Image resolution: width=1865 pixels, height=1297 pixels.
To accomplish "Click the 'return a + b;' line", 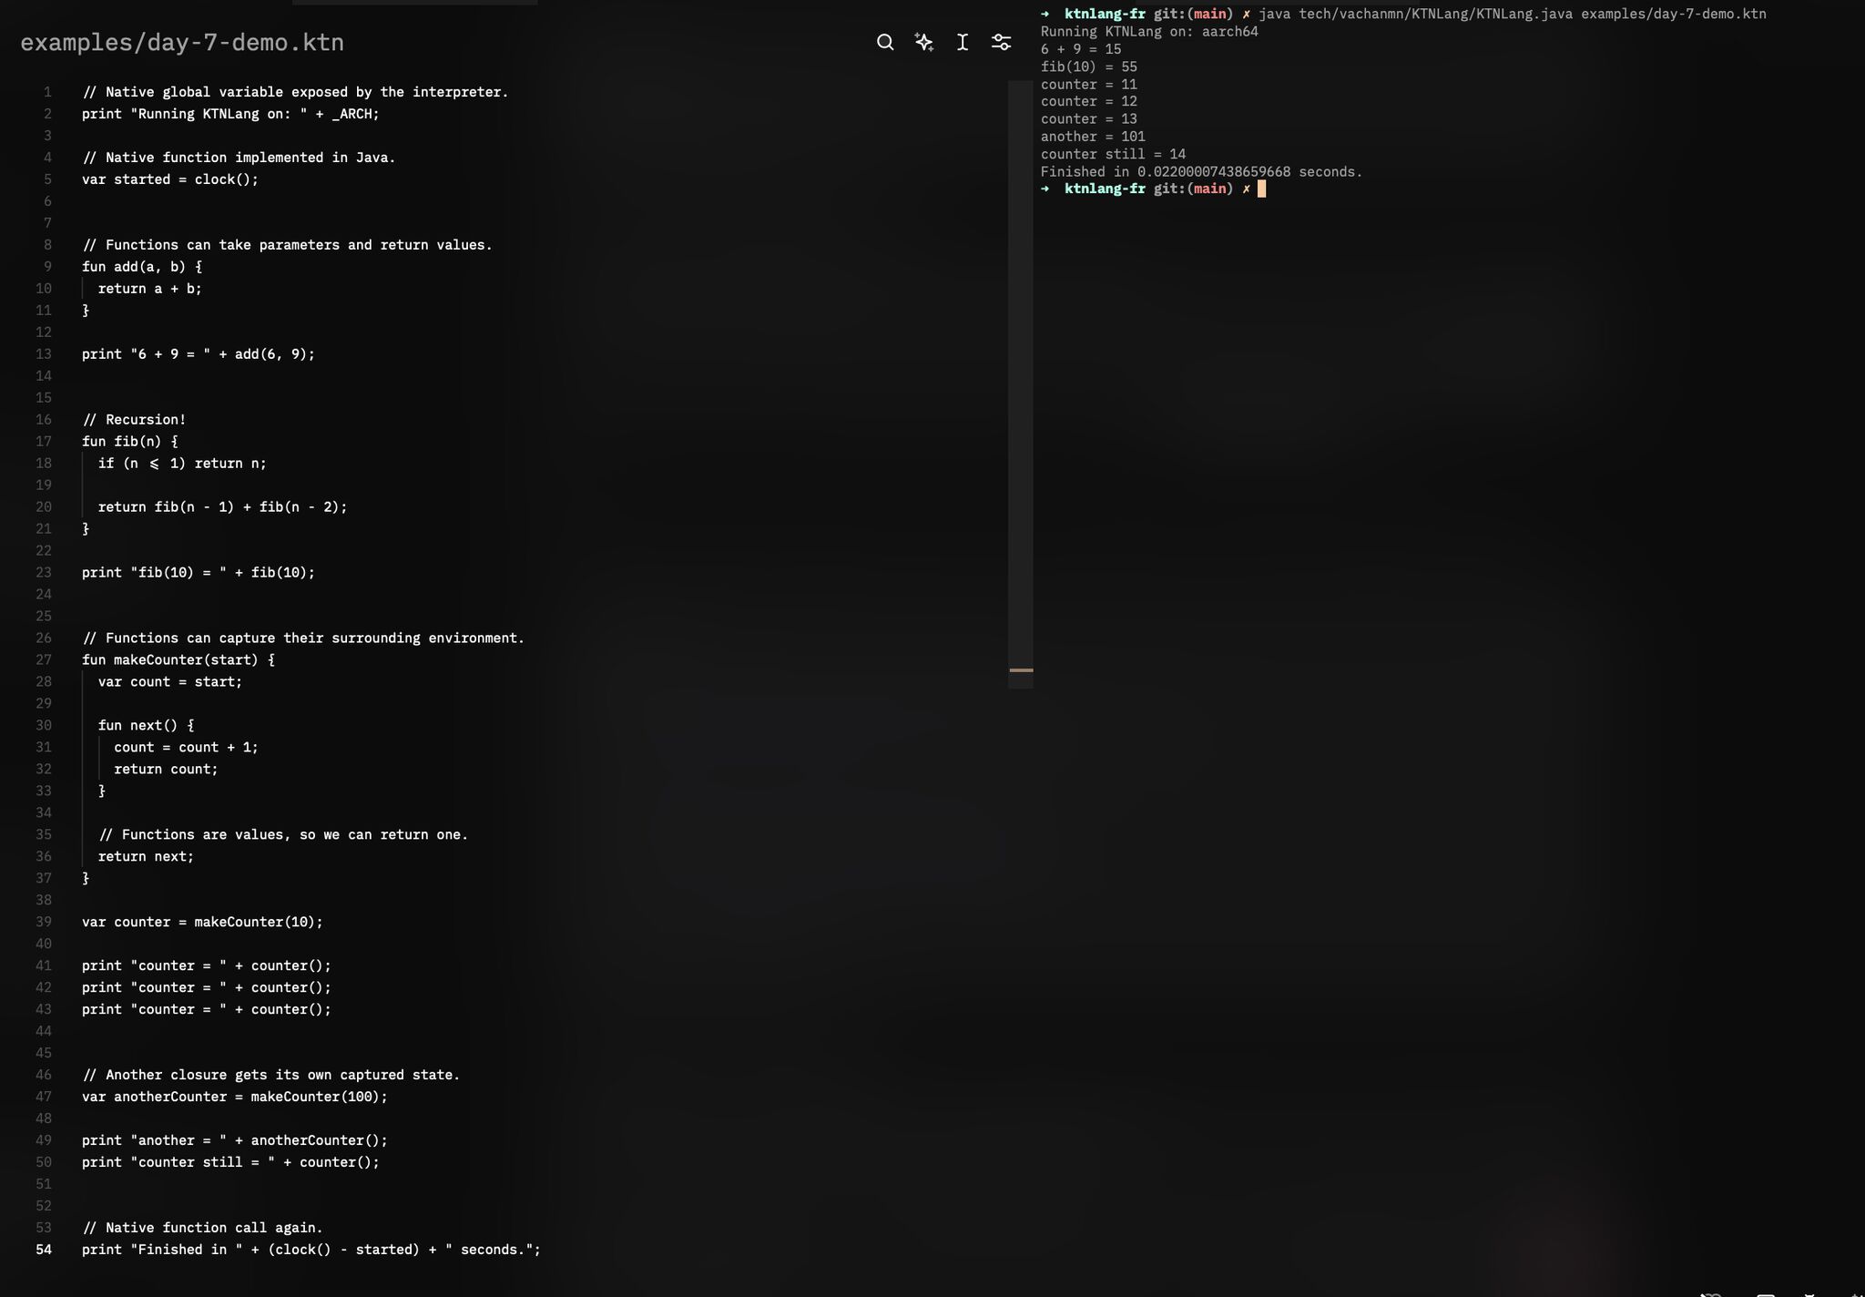I will [150, 289].
